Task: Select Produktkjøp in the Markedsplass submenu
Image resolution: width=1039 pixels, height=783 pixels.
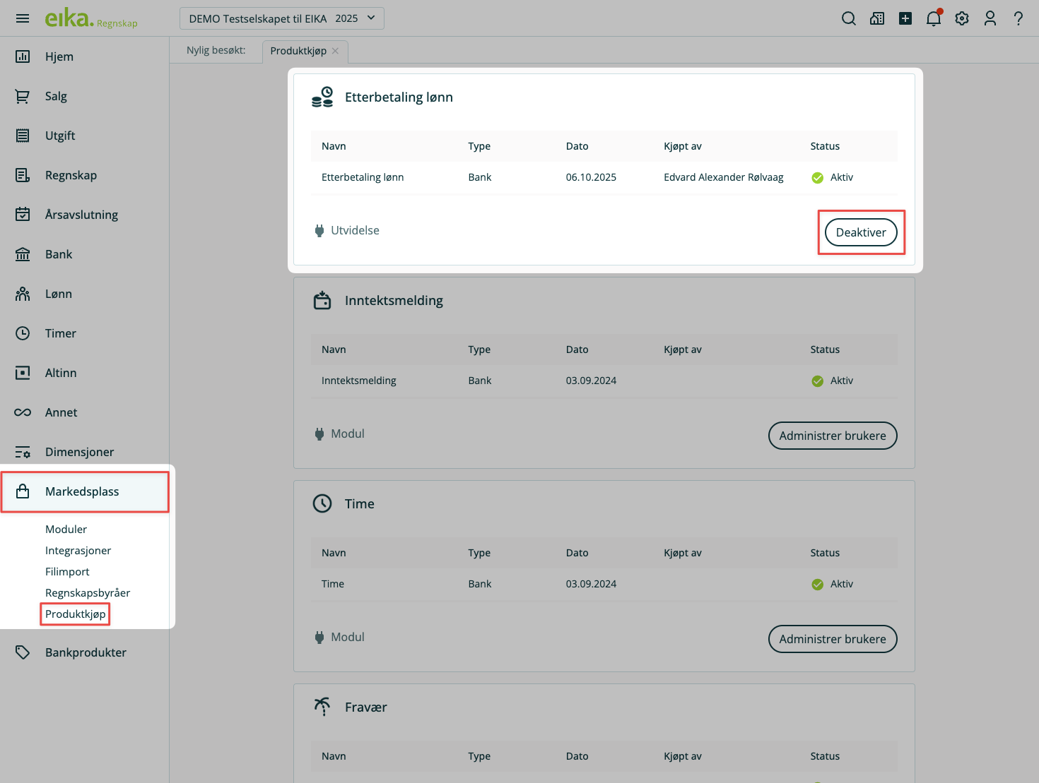Action: click(x=76, y=614)
